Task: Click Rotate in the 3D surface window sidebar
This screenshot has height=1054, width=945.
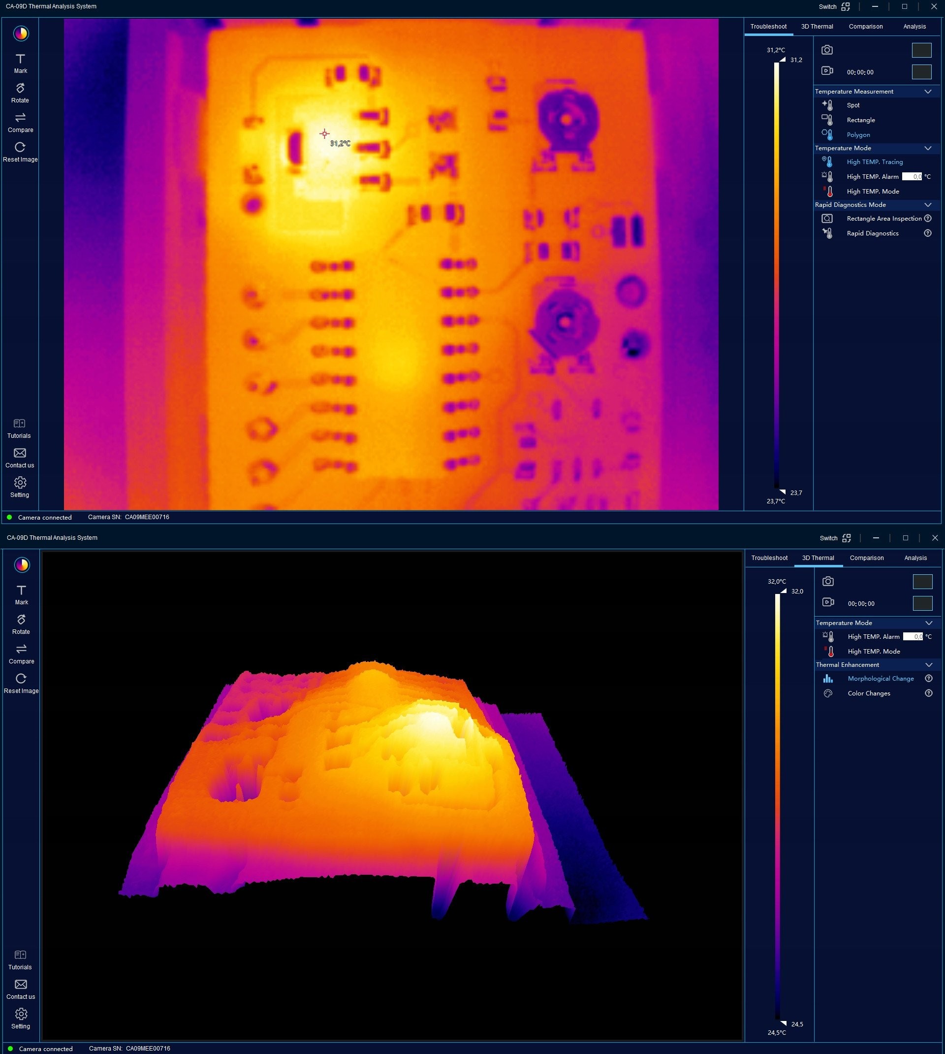Action: tap(21, 624)
